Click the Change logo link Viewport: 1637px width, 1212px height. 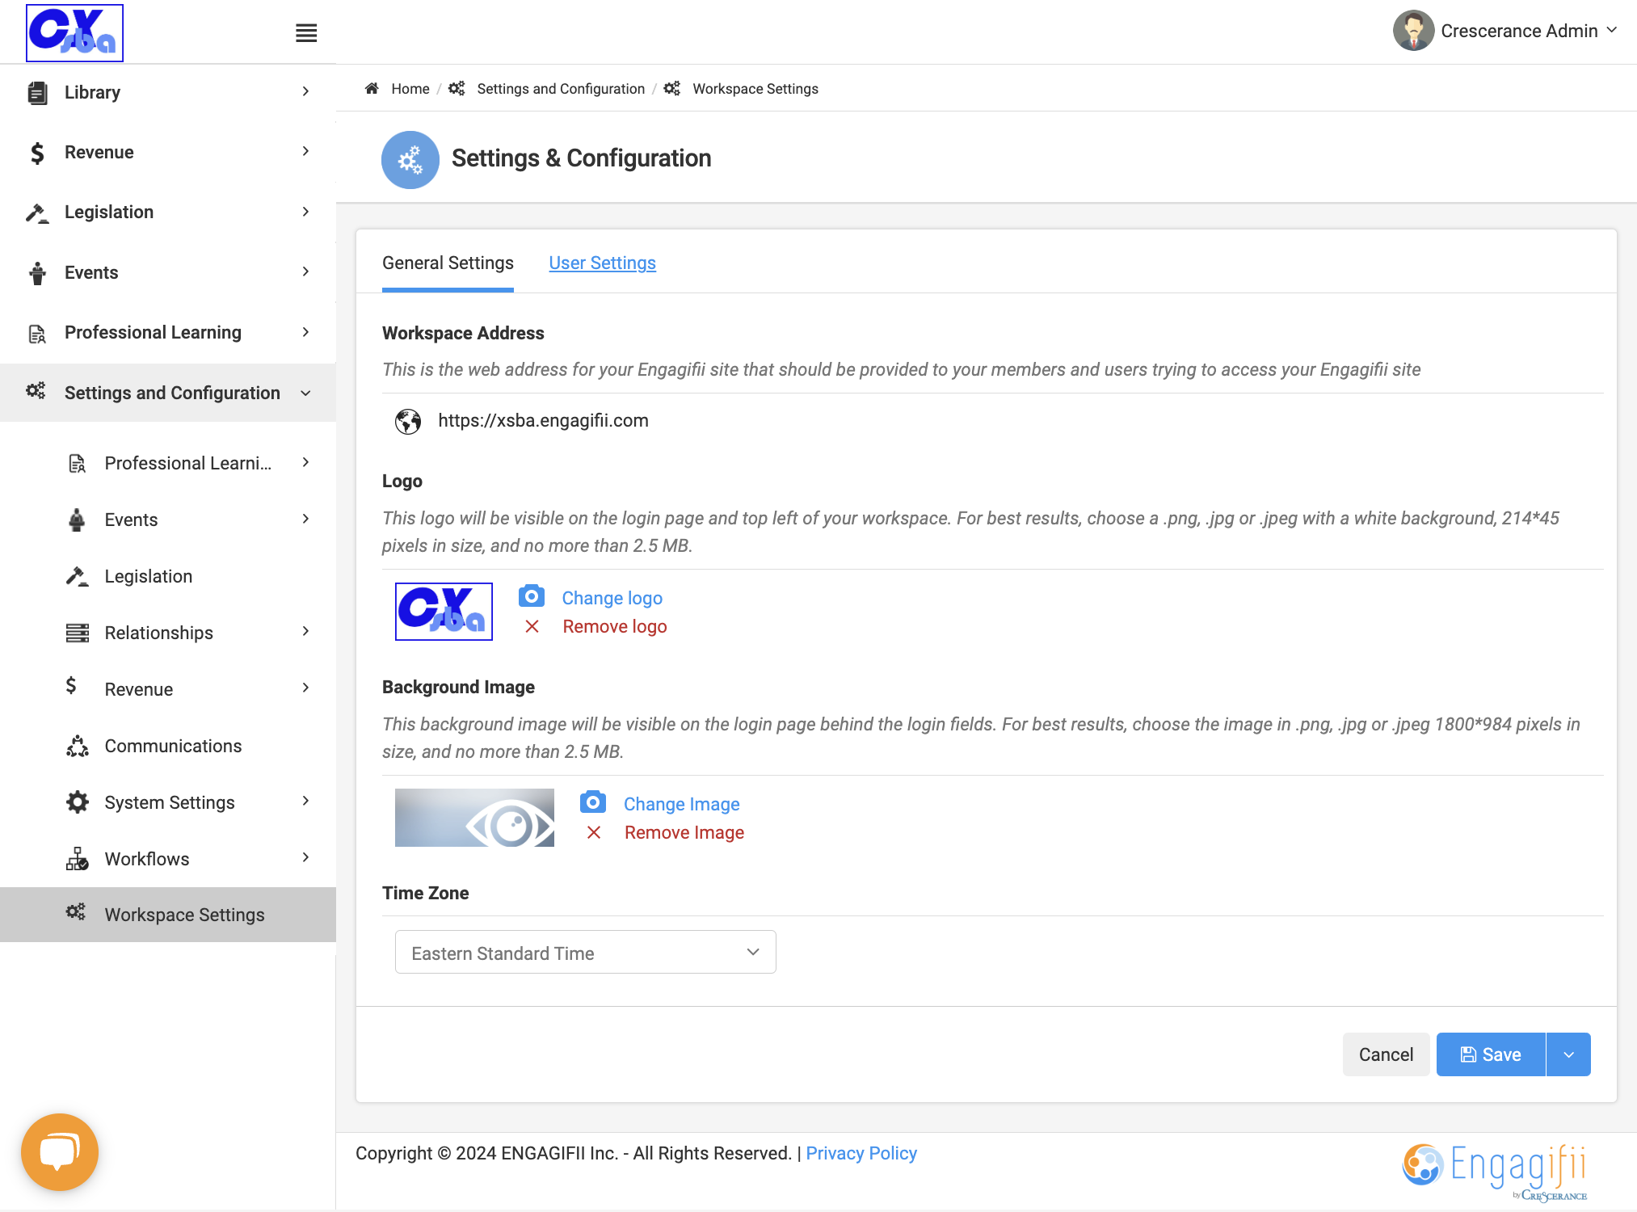point(612,598)
